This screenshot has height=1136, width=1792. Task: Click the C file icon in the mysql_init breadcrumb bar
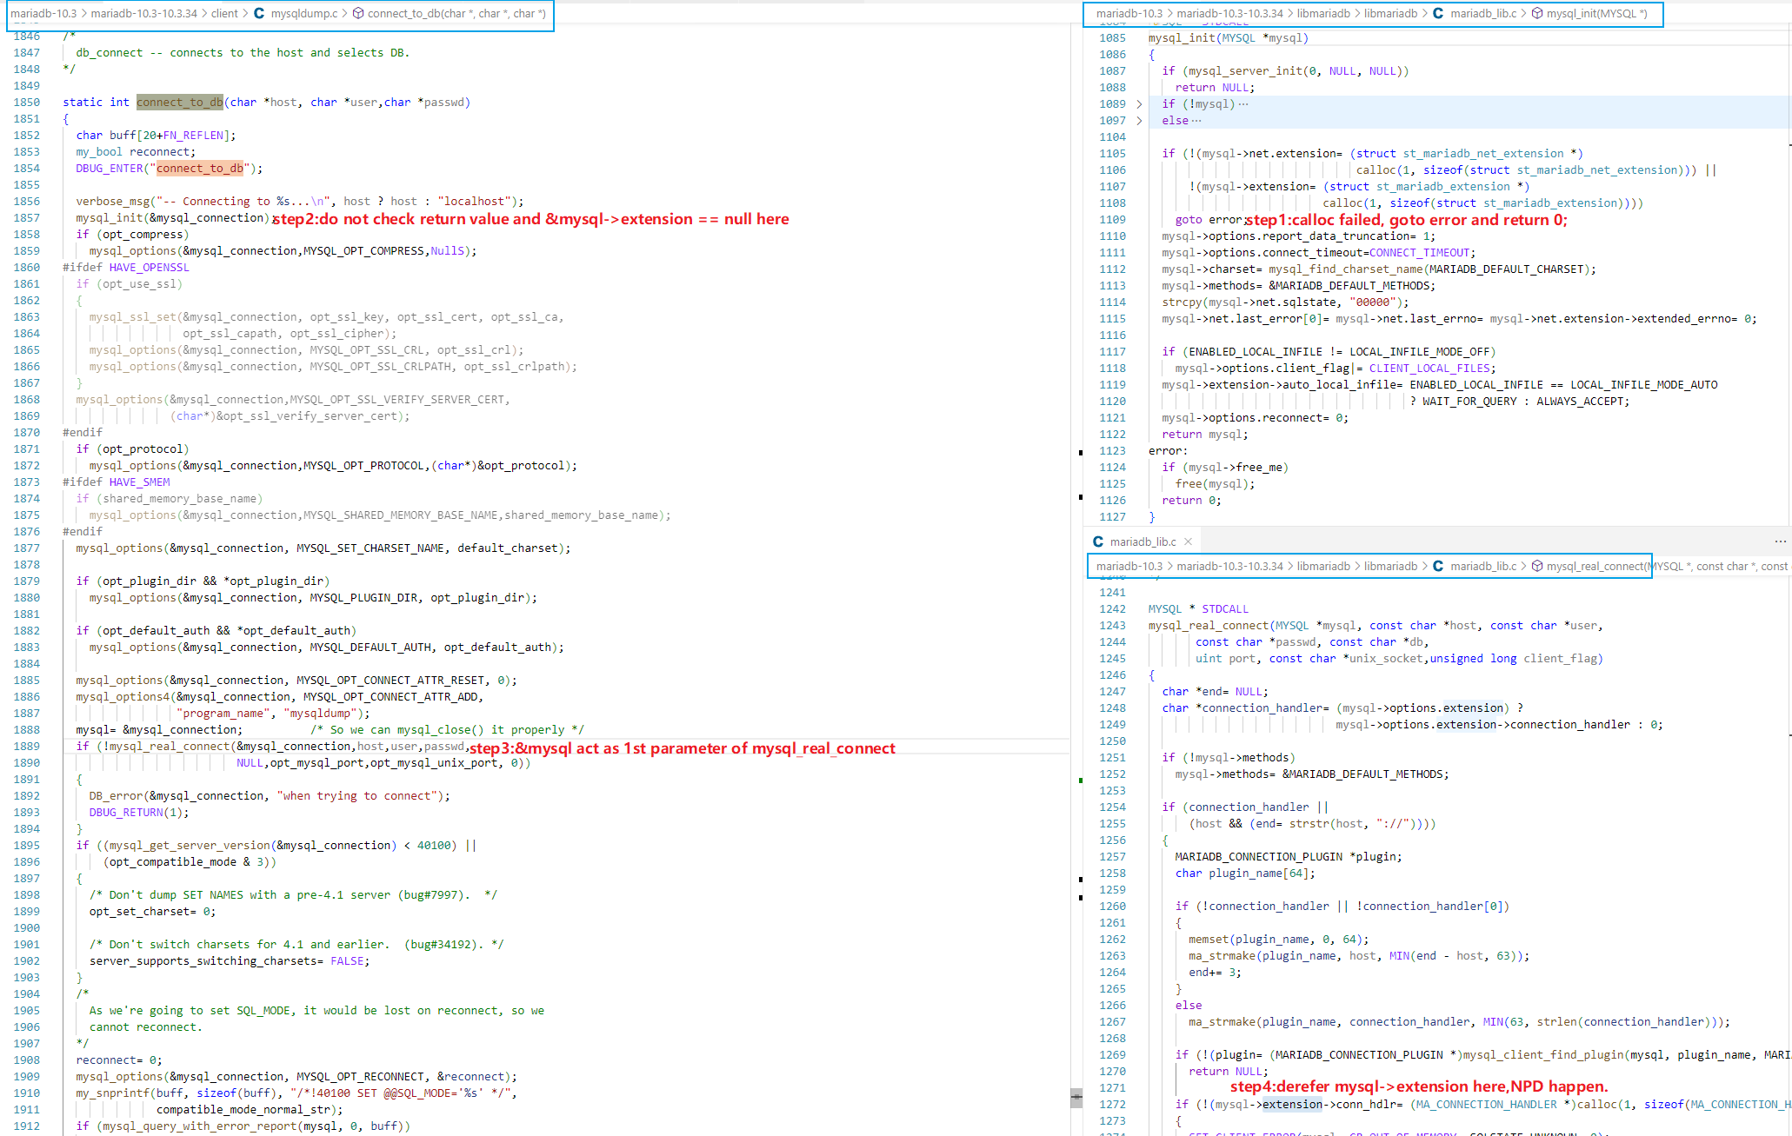pyautogui.click(x=1438, y=13)
